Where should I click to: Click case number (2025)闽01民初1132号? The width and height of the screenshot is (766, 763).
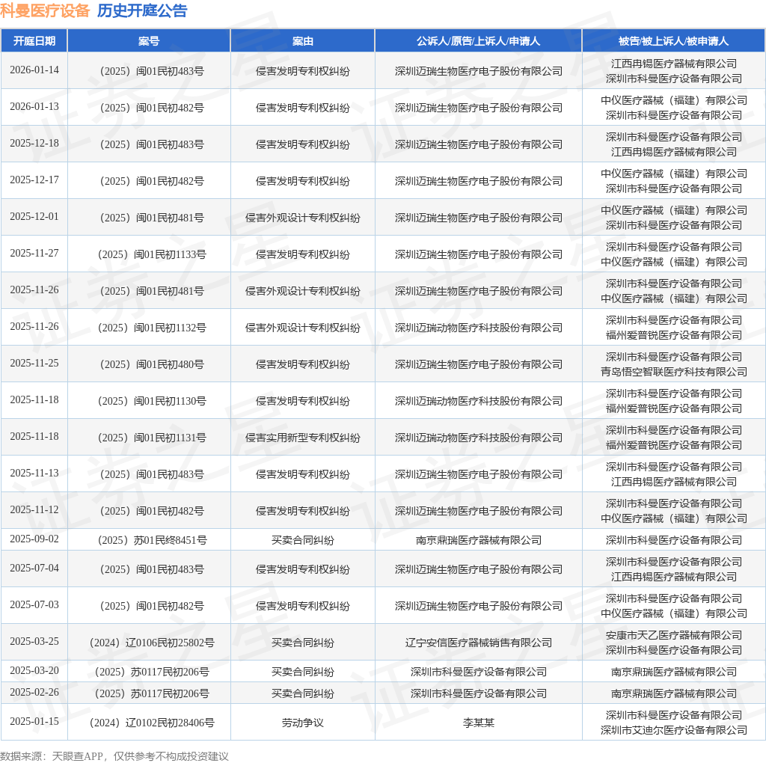click(151, 328)
